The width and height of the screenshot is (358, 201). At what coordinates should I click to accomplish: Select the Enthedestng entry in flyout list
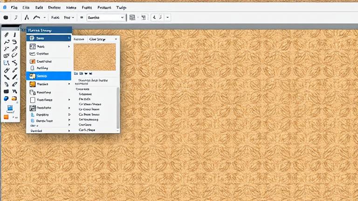pyautogui.click(x=89, y=120)
